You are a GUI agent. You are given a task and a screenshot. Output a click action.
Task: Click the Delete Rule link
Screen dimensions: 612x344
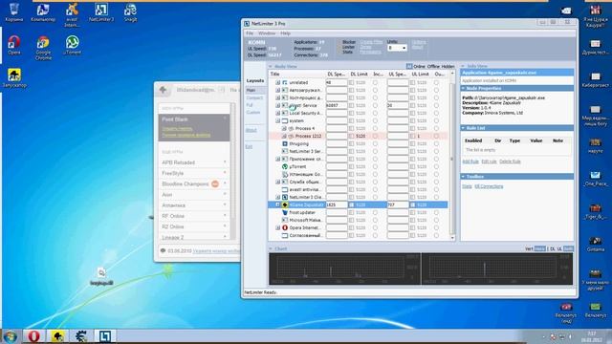click(x=510, y=161)
